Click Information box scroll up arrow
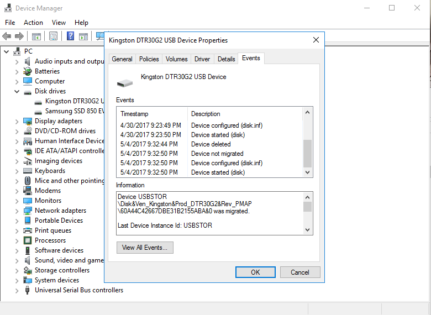This screenshot has width=431, height=315. pyautogui.click(x=308, y=197)
